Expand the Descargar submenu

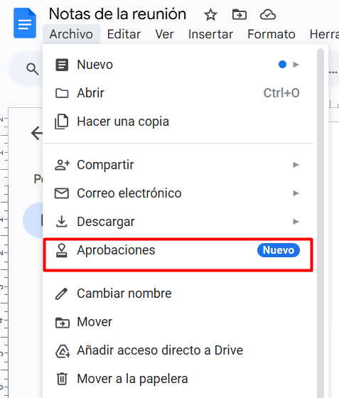(178, 222)
